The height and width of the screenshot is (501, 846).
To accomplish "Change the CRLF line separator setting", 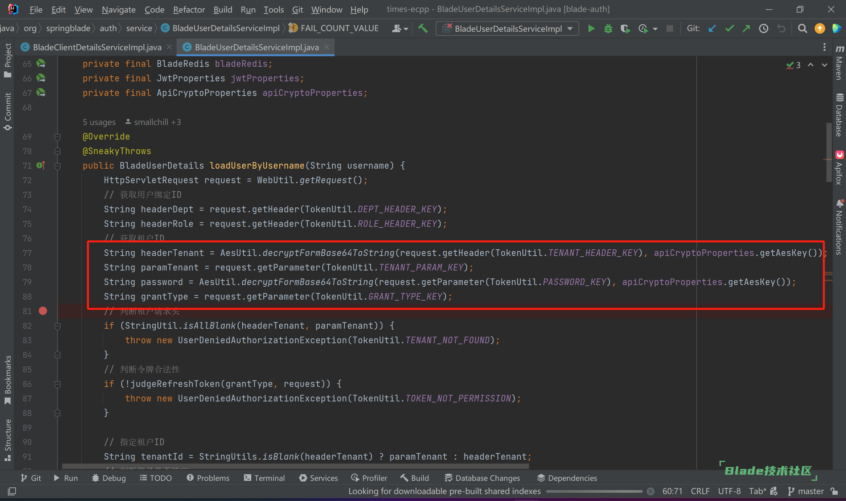I will point(700,491).
